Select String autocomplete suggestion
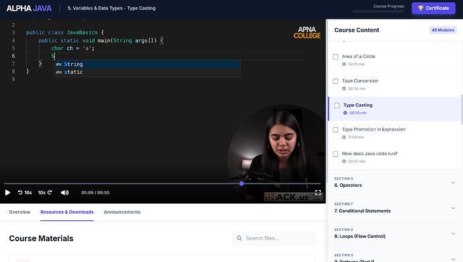Image resolution: width=463 pixels, height=262 pixels. point(147,64)
